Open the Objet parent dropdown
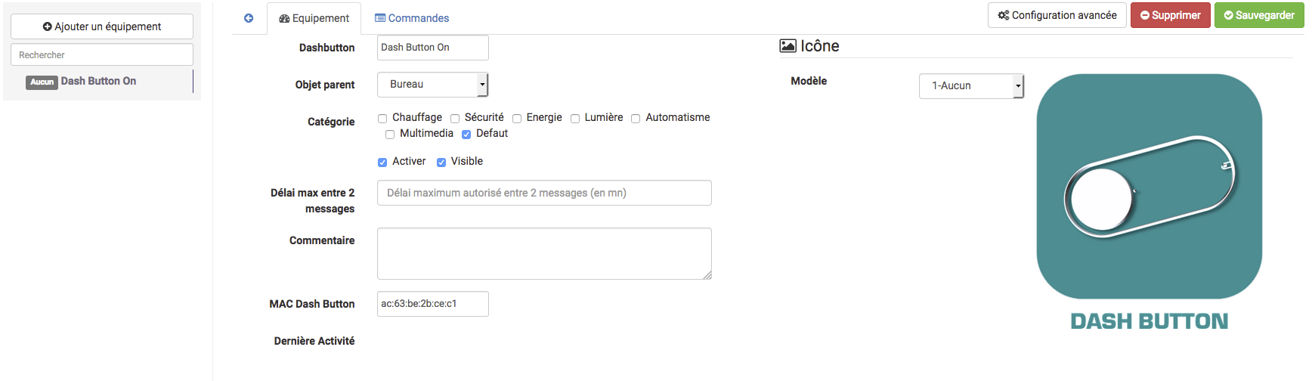 pyautogui.click(x=433, y=85)
